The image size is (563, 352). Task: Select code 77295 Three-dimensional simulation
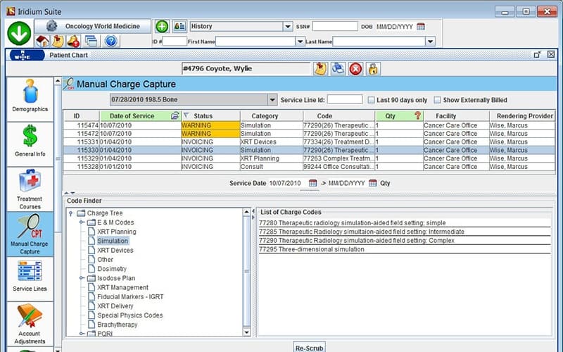point(404,249)
